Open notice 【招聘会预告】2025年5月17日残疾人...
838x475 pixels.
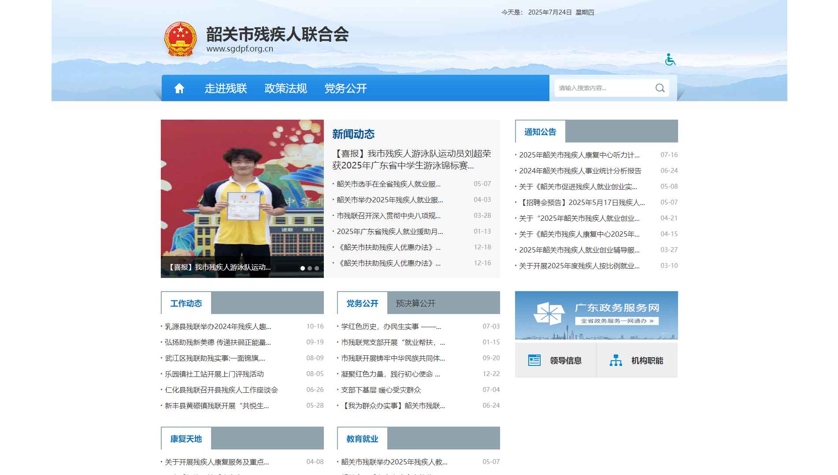tap(582, 202)
